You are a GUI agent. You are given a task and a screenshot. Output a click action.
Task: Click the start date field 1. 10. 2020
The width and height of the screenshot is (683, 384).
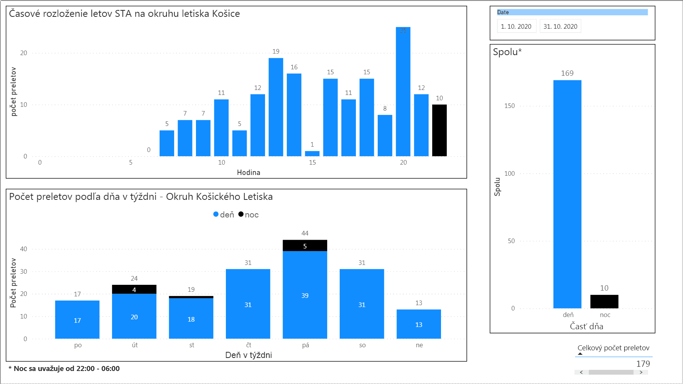516,26
